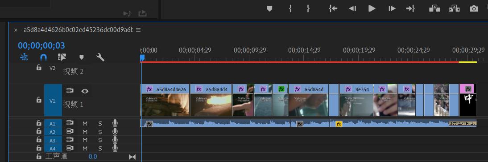
Task: Open the timeline panel menu
Action: pos(138,30)
